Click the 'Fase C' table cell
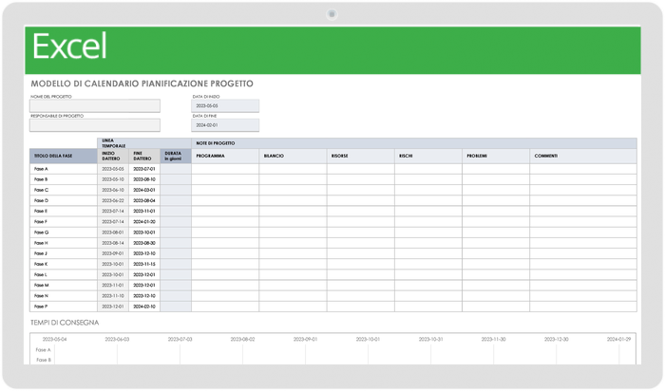The image size is (665, 391). [64, 190]
